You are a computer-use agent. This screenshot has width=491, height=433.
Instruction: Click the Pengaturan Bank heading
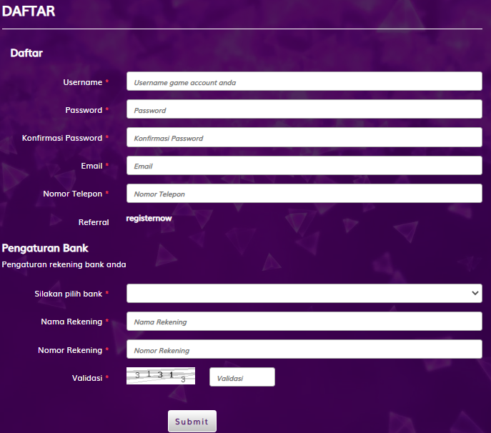(x=45, y=248)
